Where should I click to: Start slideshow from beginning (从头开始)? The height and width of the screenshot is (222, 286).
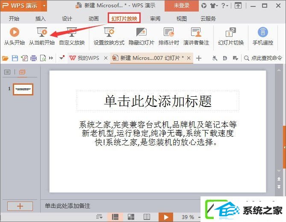point(15,36)
